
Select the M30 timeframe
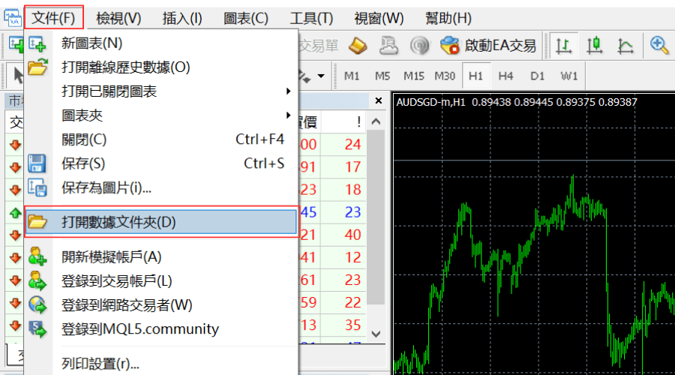pyautogui.click(x=445, y=76)
